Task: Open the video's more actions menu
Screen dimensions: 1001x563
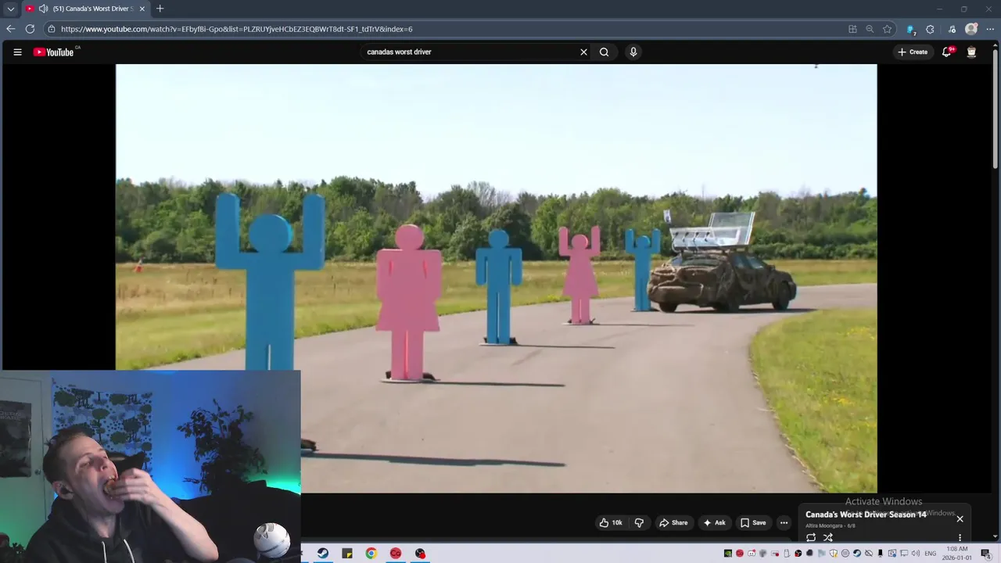Action: pyautogui.click(x=784, y=522)
